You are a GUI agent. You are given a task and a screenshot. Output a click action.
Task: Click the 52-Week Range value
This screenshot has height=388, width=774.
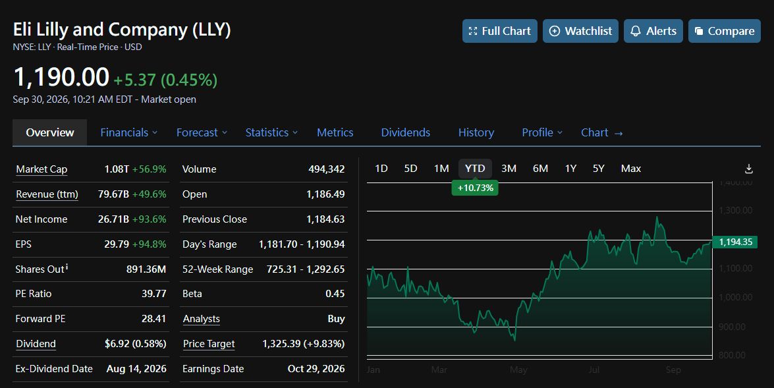pos(306,269)
